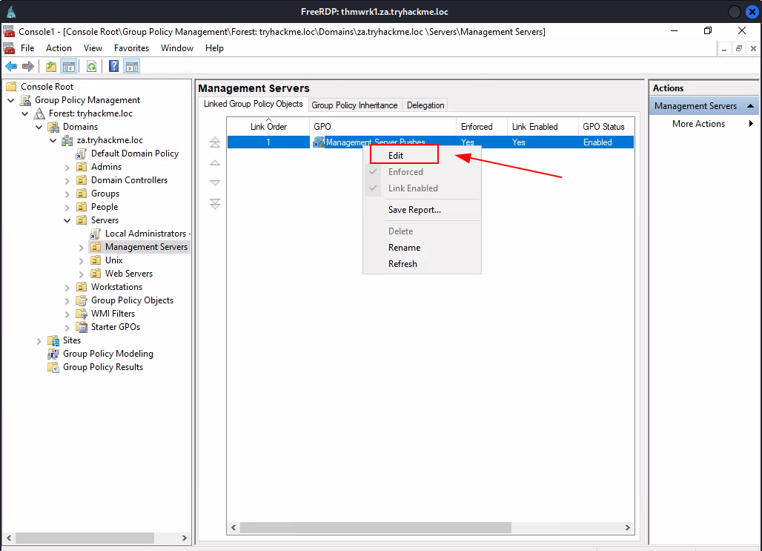
Task: Sort by the Link Order column header
Action: coord(268,127)
